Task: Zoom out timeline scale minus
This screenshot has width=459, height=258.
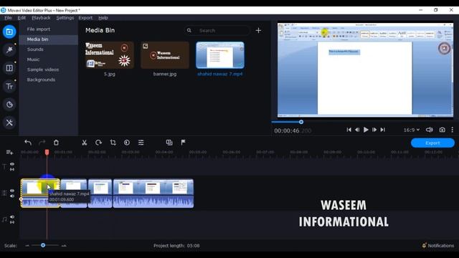Action: (27, 245)
